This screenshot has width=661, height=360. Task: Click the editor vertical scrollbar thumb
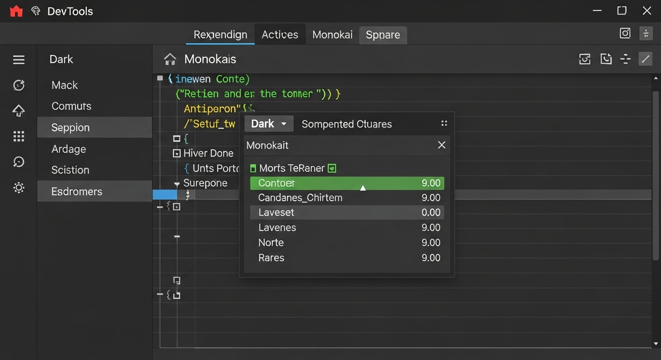656,176
